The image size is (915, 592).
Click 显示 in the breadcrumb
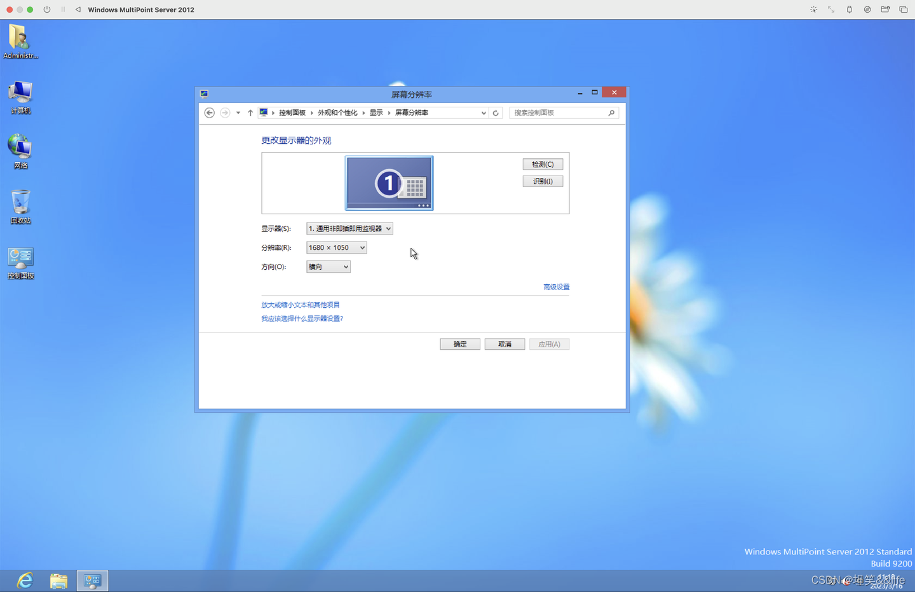376,113
